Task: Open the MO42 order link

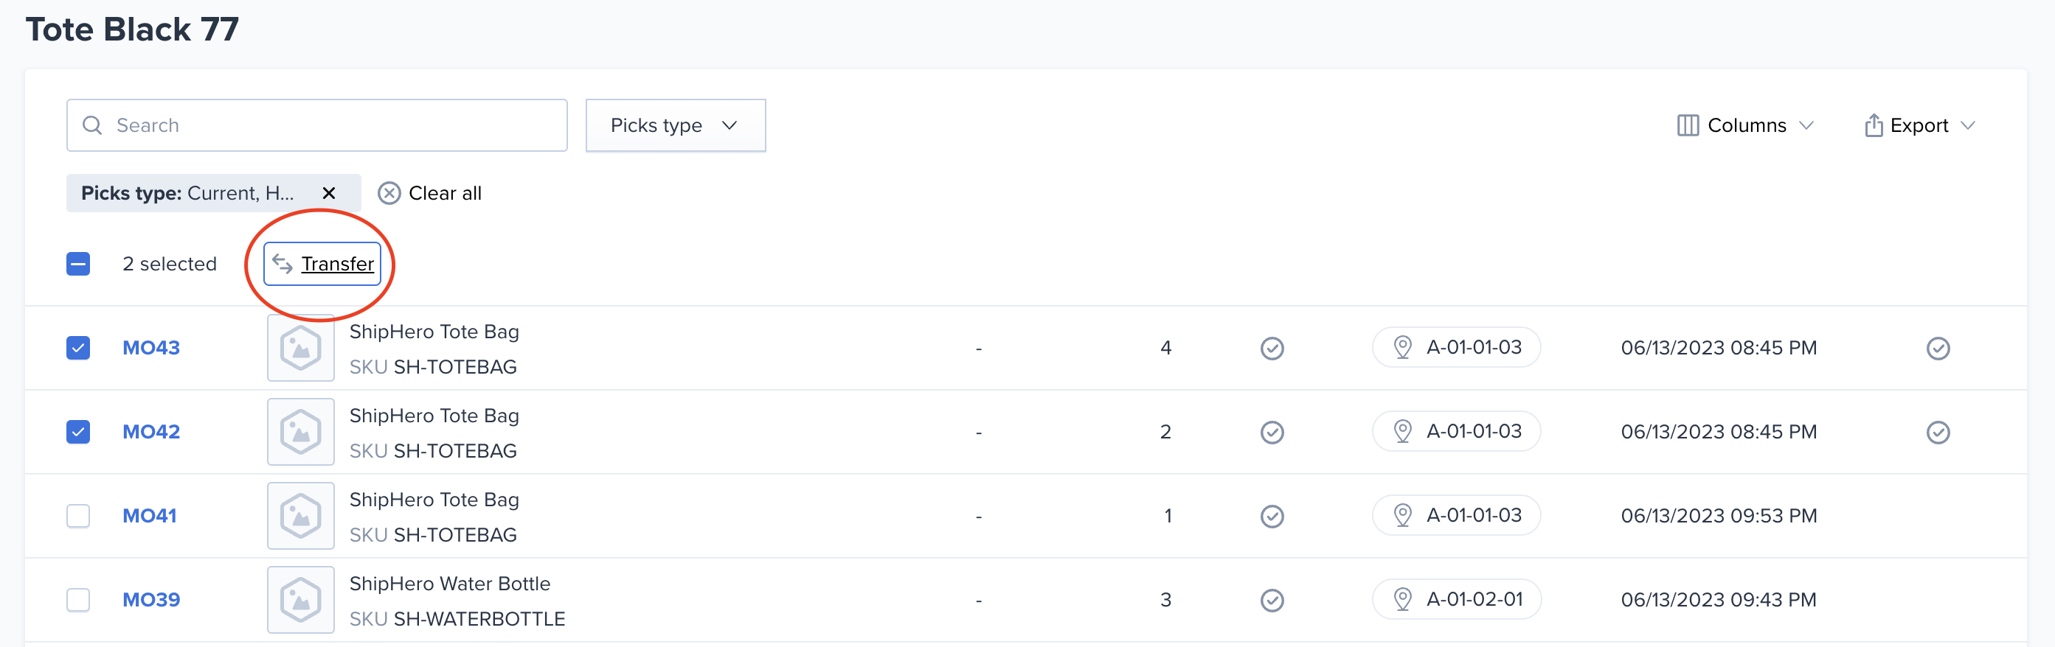Action: 150,432
